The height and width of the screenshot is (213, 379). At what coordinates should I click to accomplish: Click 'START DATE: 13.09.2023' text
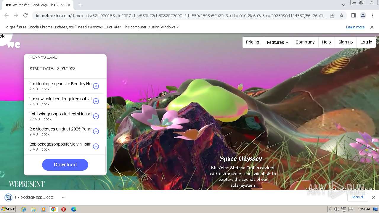tap(52, 69)
